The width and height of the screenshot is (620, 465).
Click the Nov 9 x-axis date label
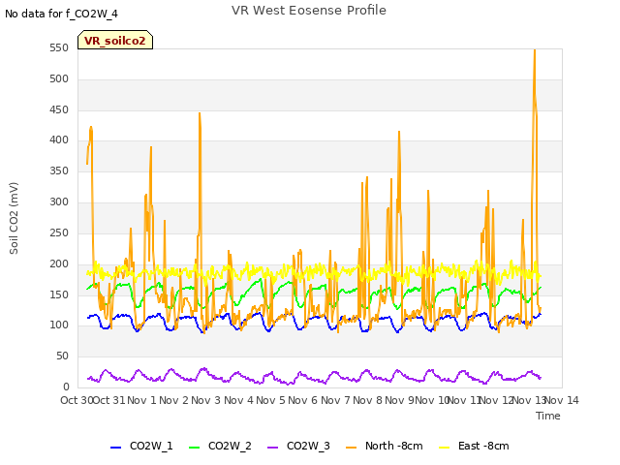coord(399,400)
